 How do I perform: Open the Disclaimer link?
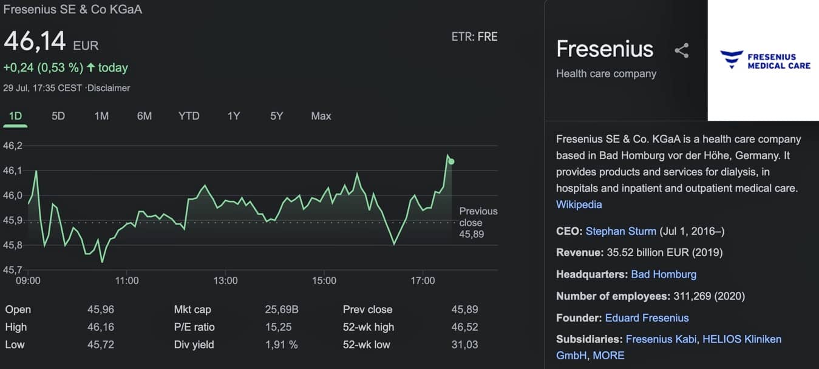click(109, 88)
